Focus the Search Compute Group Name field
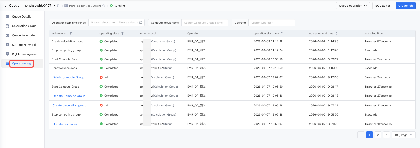The width and height of the screenshot is (420, 148). [205, 23]
